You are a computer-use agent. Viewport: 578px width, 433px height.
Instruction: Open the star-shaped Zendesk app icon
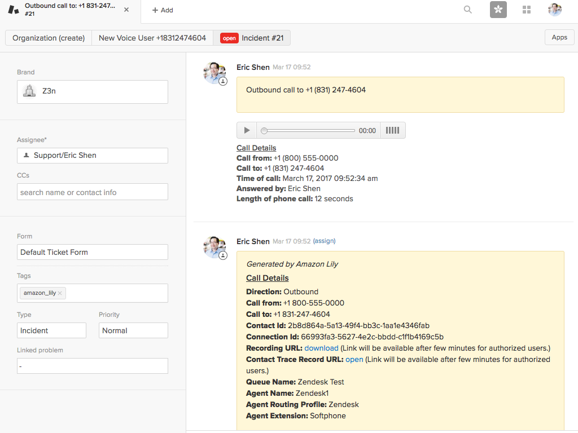point(498,10)
